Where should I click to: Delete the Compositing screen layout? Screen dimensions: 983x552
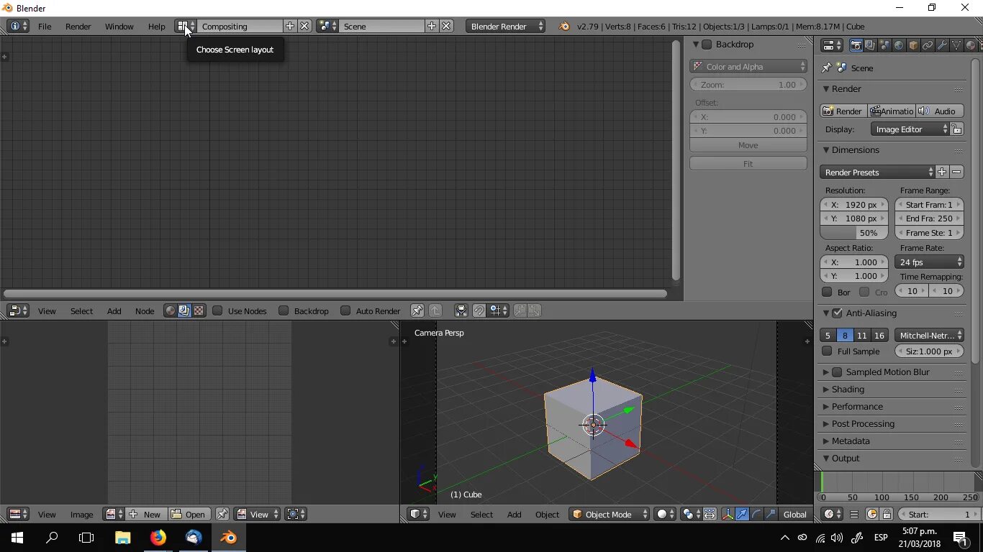coord(304,26)
